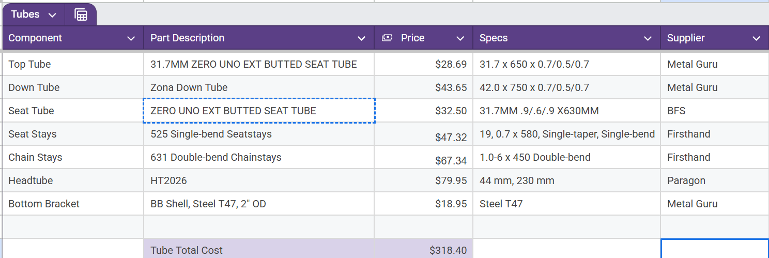Select the BFS supplier cell
This screenshot has height=258, width=769.
714,111
